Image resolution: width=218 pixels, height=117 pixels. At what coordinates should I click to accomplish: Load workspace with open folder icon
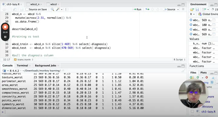pyautogui.click(x=192, y=9)
